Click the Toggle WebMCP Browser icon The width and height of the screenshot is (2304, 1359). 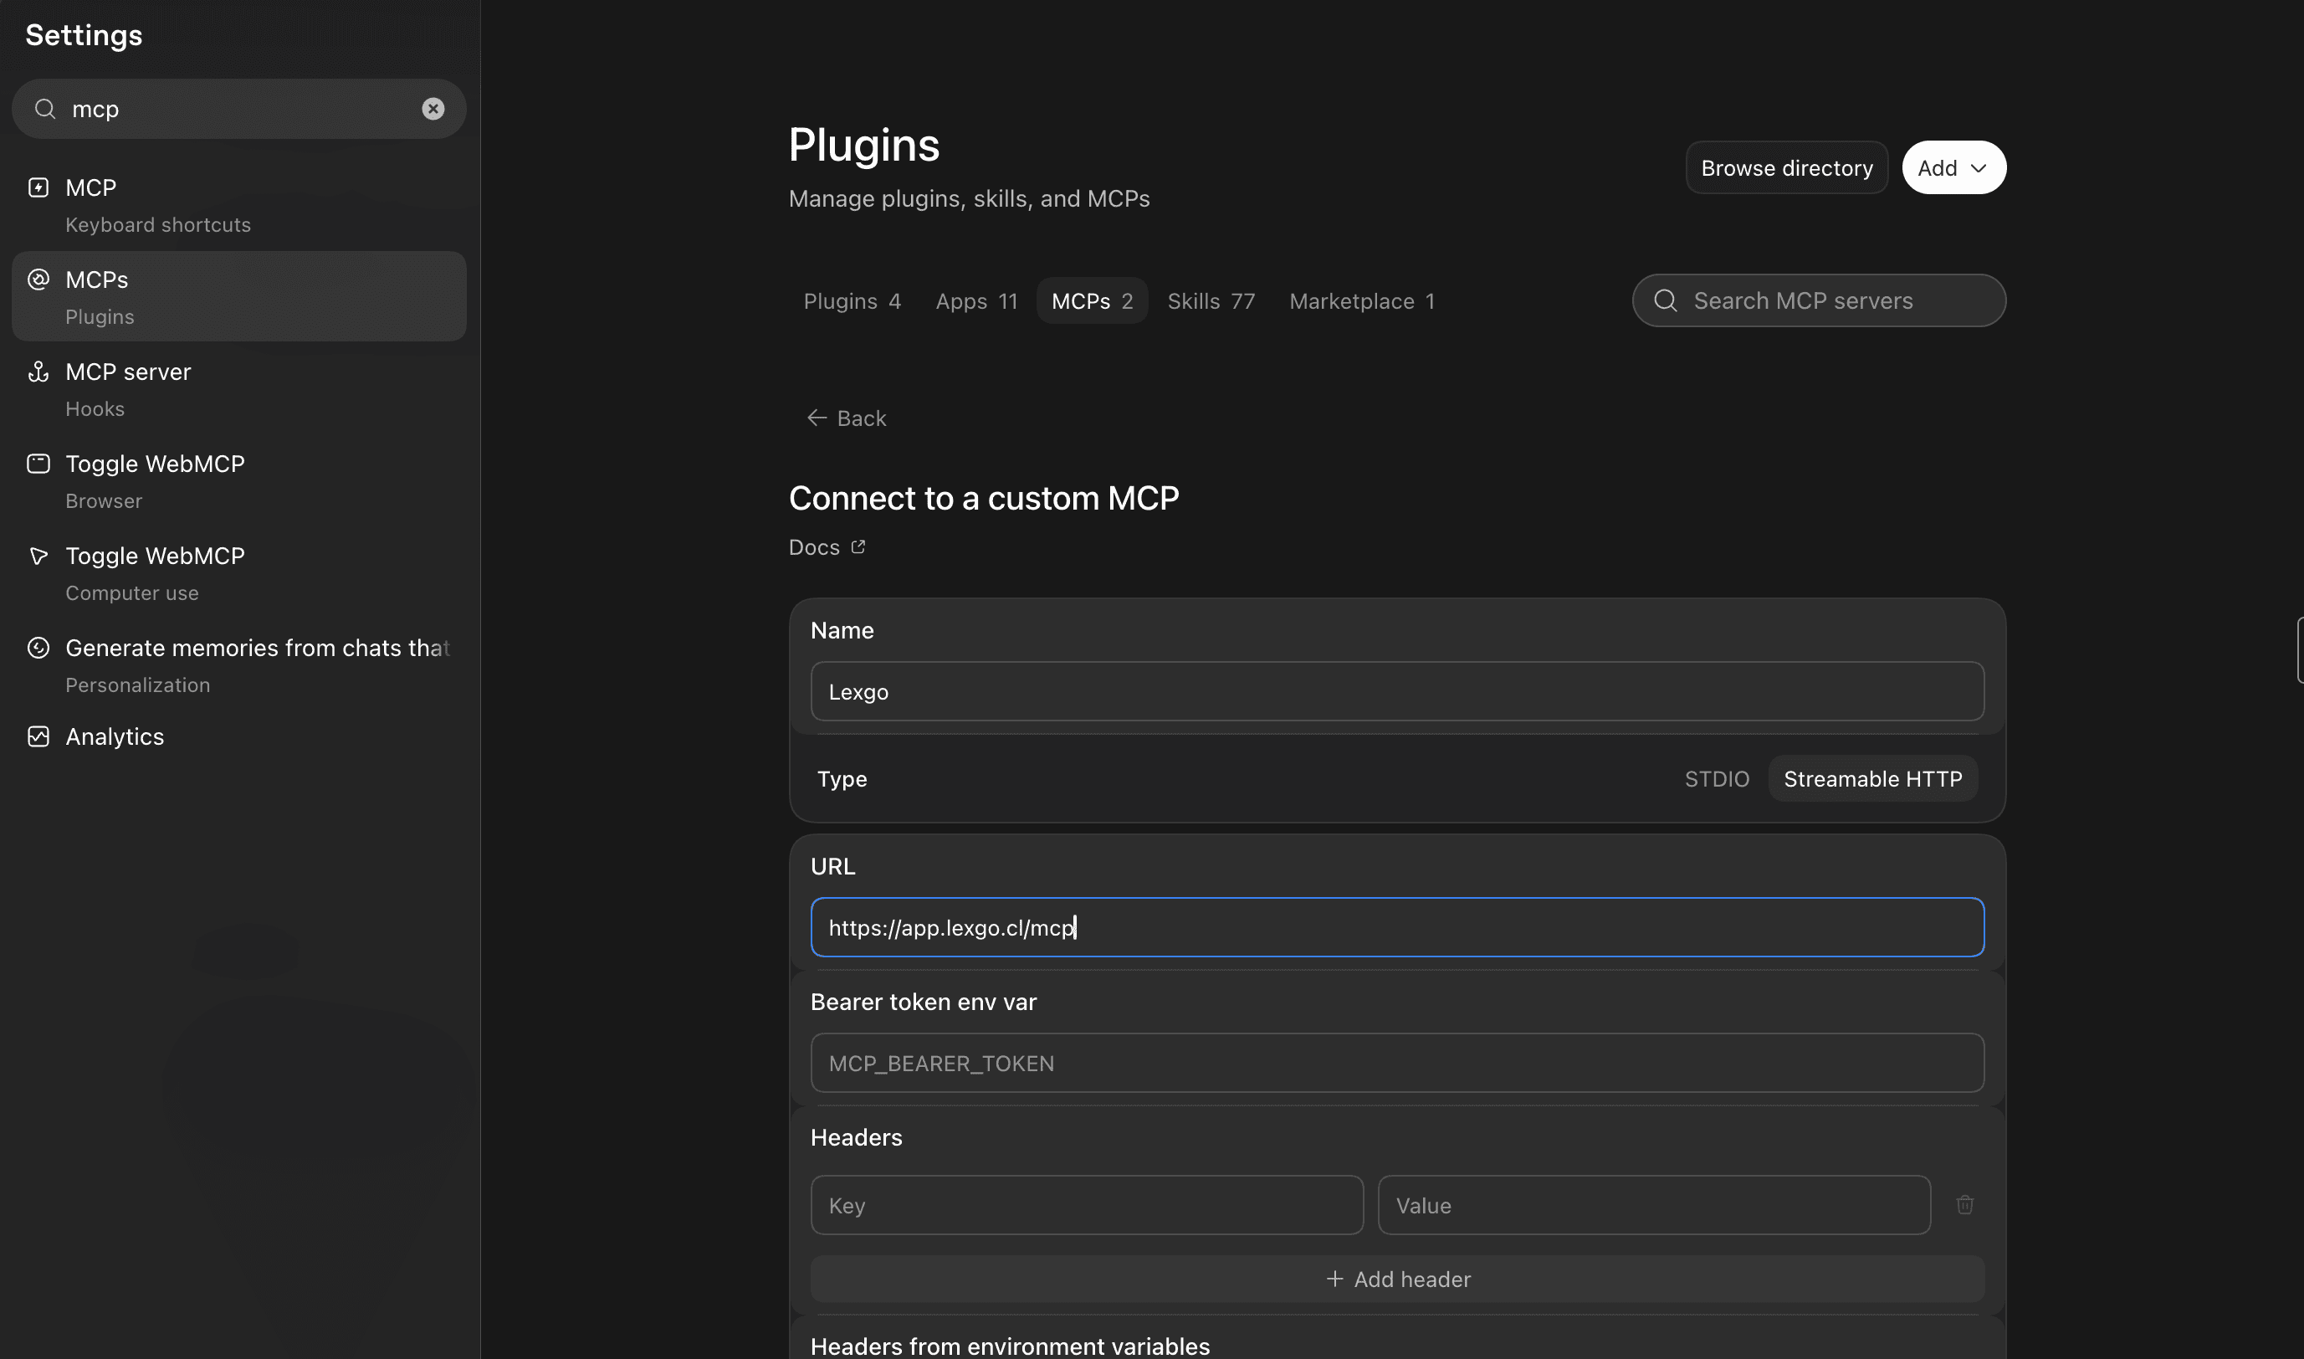(x=38, y=464)
